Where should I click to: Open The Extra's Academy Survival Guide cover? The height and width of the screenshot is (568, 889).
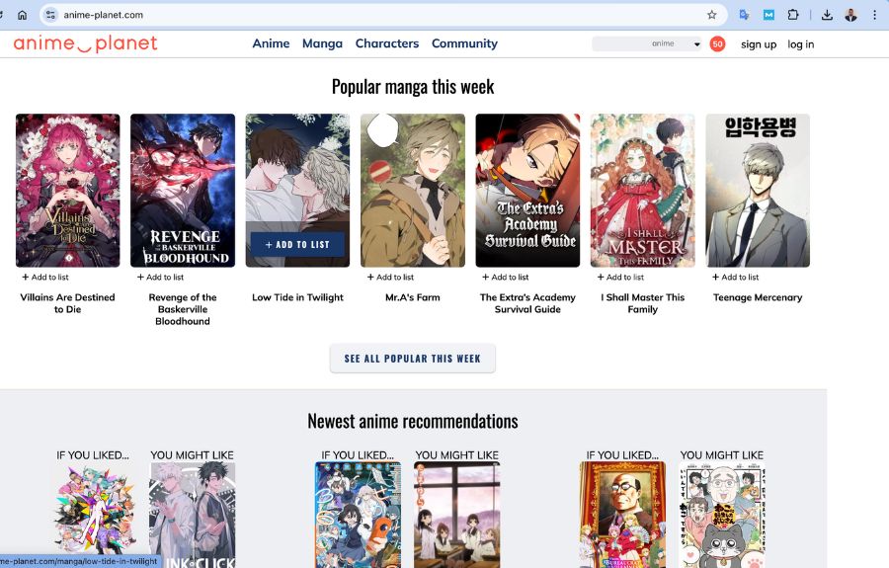(527, 191)
